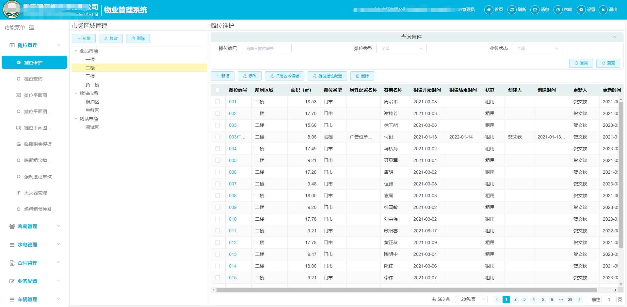This screenshot has height=307, width=627.
Task: Click 修改 in 市场区域管理 panel
Action: pos(111,38)
